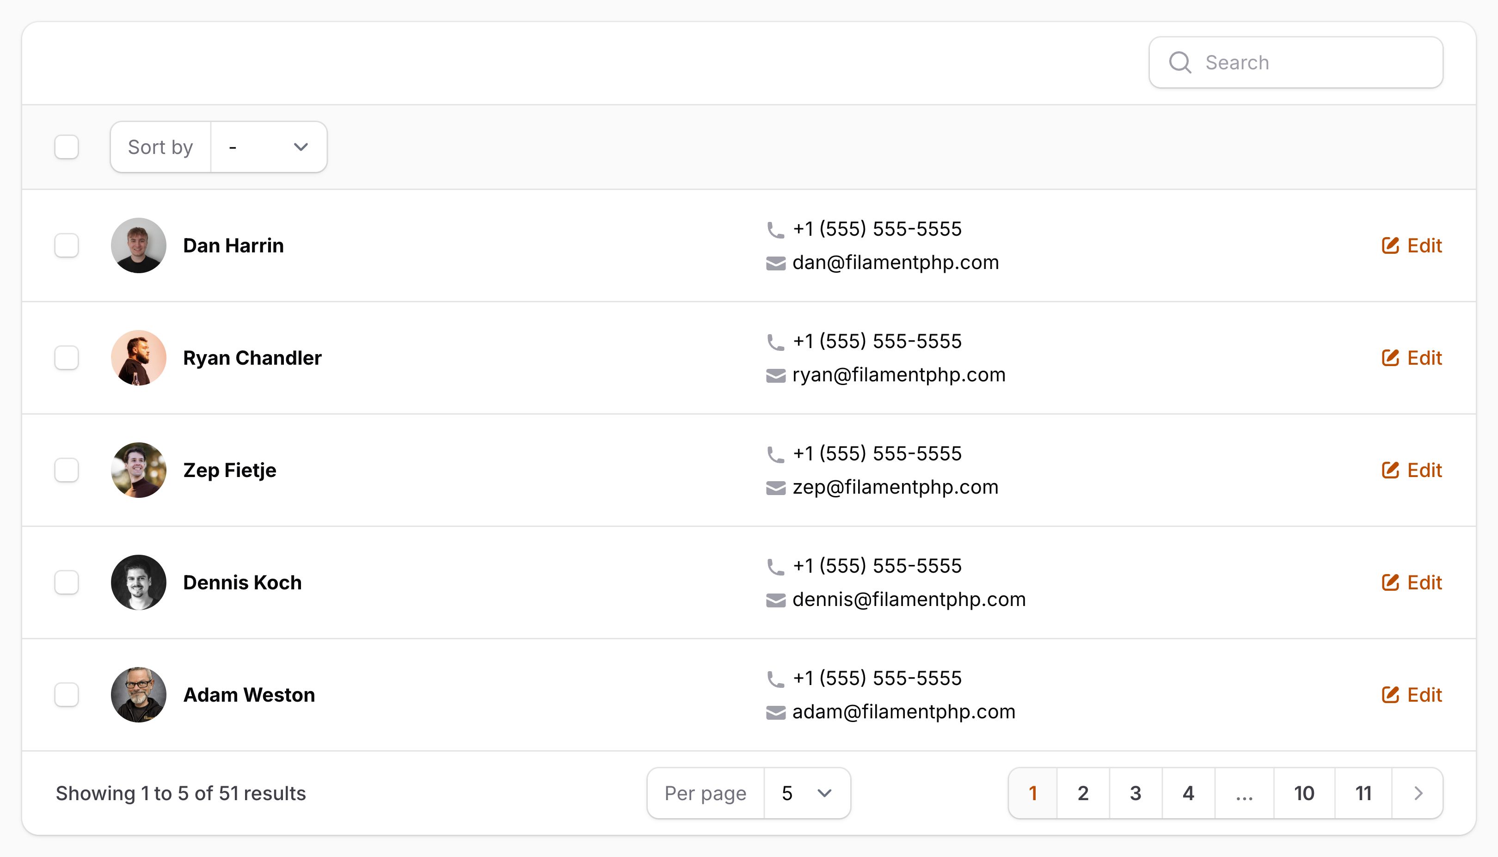Open the Sort by dropdown
The image size is (1498, 857).
(269, 147)
